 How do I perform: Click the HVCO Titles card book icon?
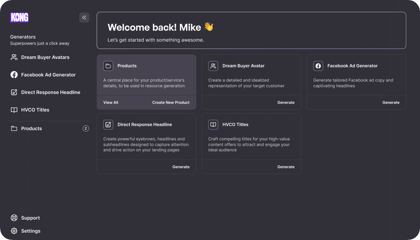213,125
